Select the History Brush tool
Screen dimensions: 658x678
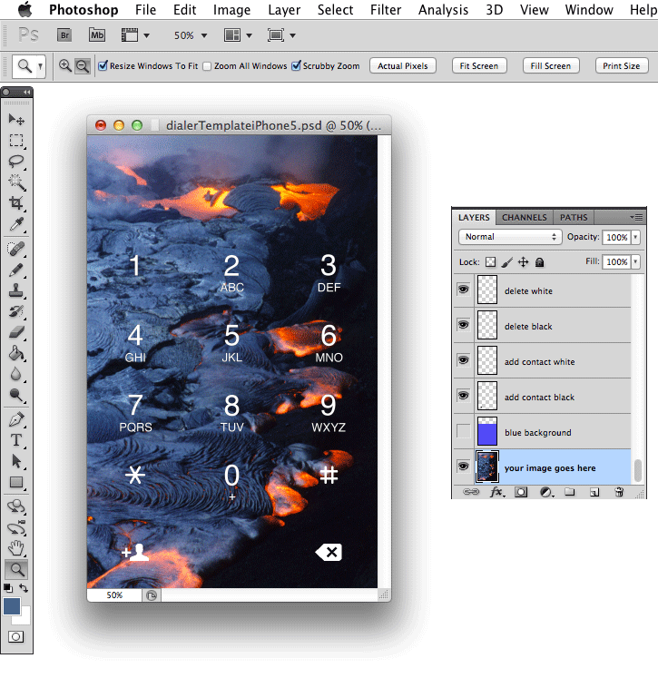pyautogui.click(x=16, y=311)
